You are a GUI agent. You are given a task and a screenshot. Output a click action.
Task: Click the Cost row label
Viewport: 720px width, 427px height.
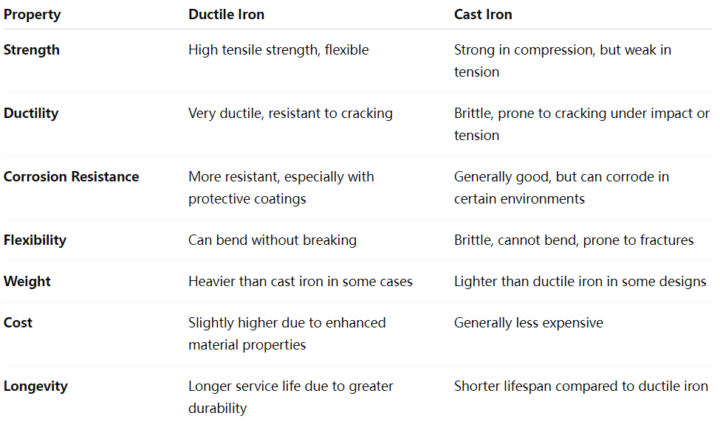pyautogui.click(x=18, y=323)
